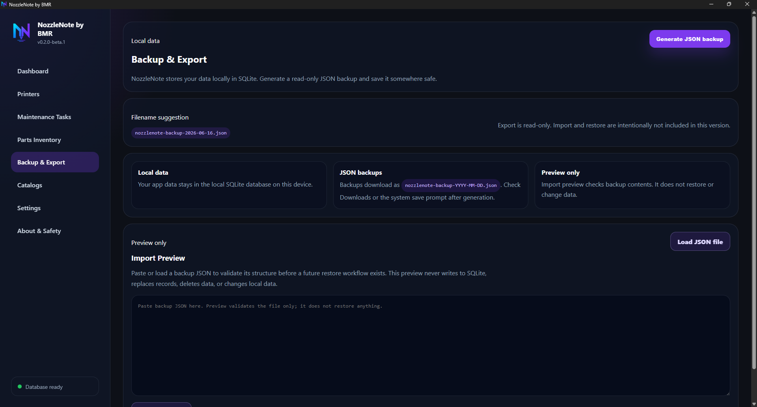757x407 pixels.
Task: Click the suggested filename nozzlenote-backup-2026-06-16.json
Action: click(181, 133)
